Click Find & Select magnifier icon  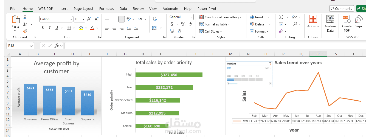(295, 24)
